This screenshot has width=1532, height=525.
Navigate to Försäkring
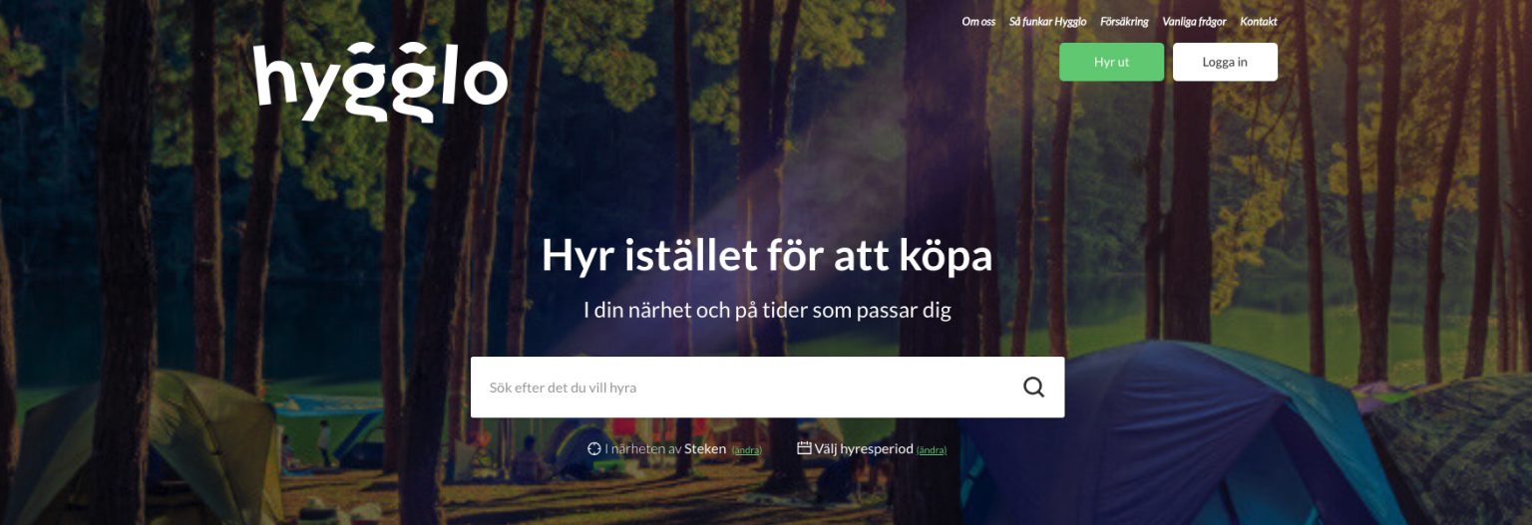[1124, 22]
